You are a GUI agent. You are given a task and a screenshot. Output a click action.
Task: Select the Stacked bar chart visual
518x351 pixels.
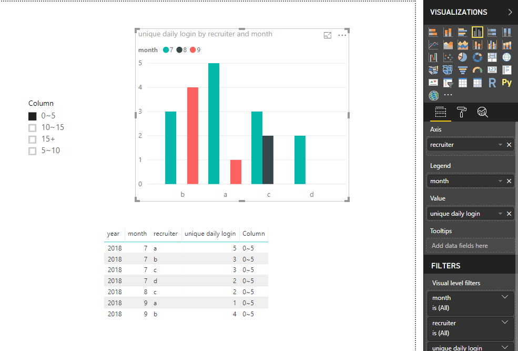coord(433,32)
